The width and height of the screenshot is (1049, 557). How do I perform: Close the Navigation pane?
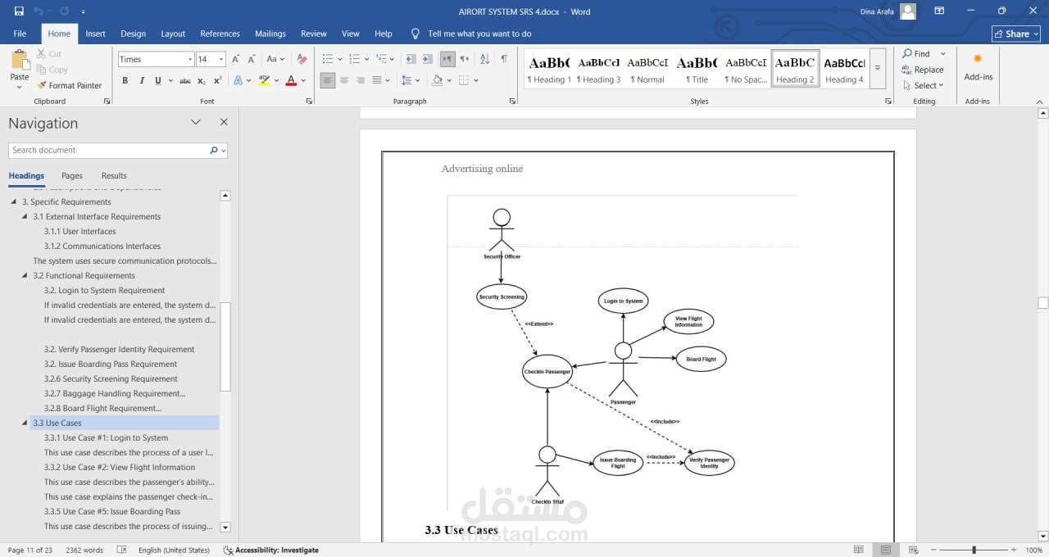click(x=224, y=122)
